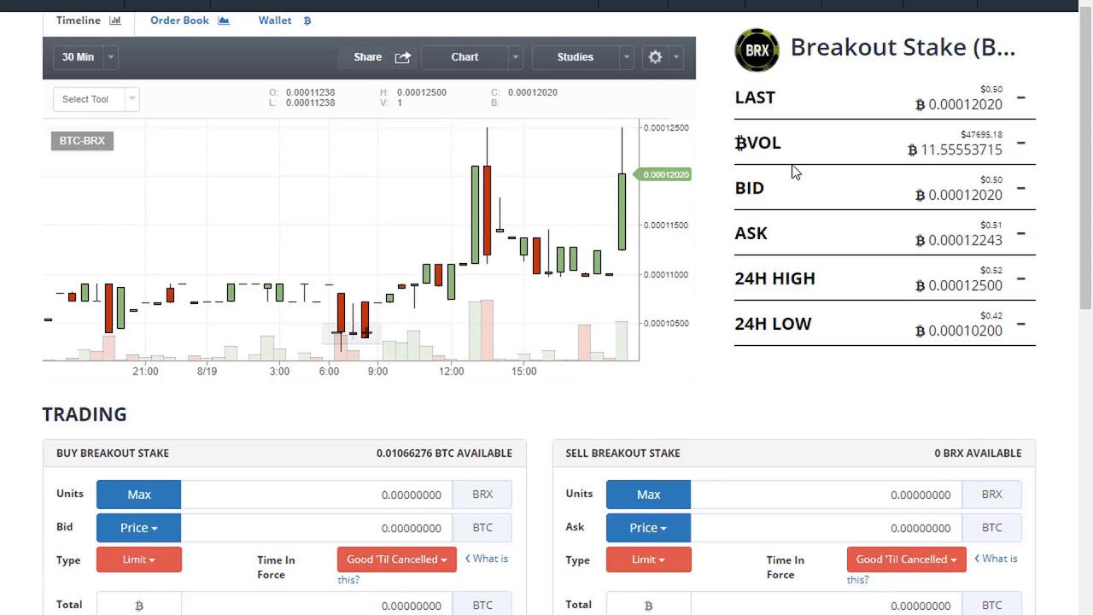Open the Price dropdown in Sell panel
The image size is (1093, 615).
click(x=648, y=528)
